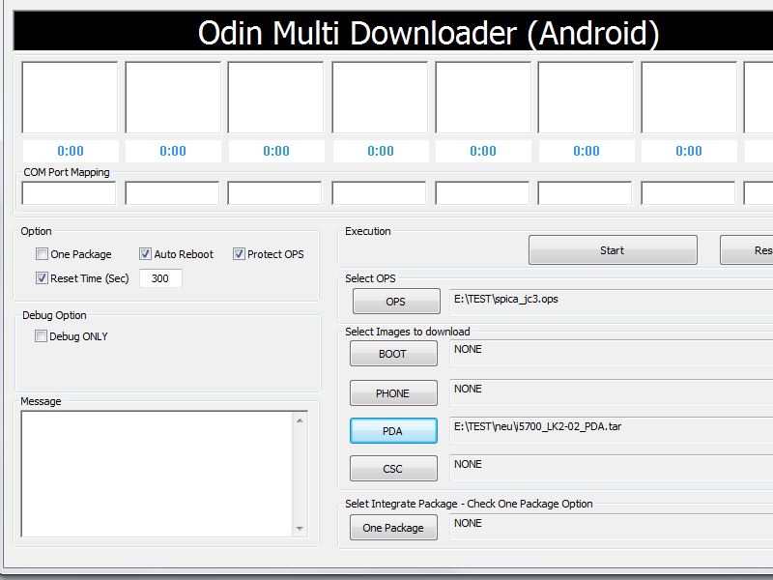Click the fifth device progress box
The image size is (773, 580).
[483, 98]
